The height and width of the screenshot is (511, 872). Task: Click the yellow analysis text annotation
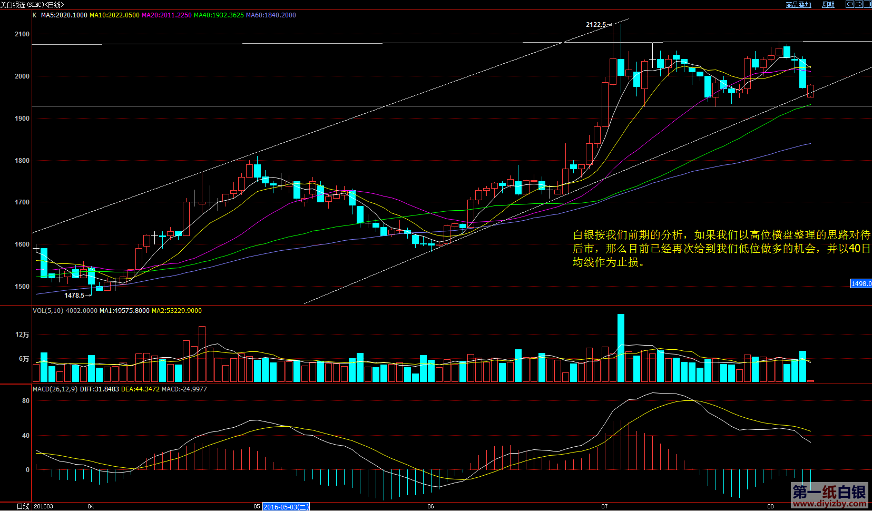721,248
